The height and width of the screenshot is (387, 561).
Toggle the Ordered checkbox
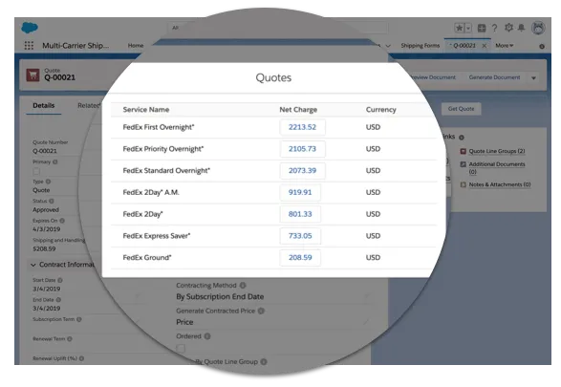pos(181,348)
